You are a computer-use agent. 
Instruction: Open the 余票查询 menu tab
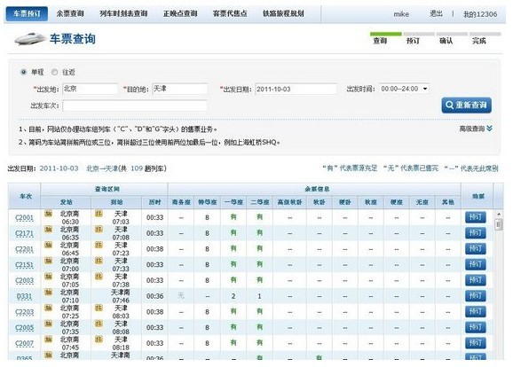[70, 13]
